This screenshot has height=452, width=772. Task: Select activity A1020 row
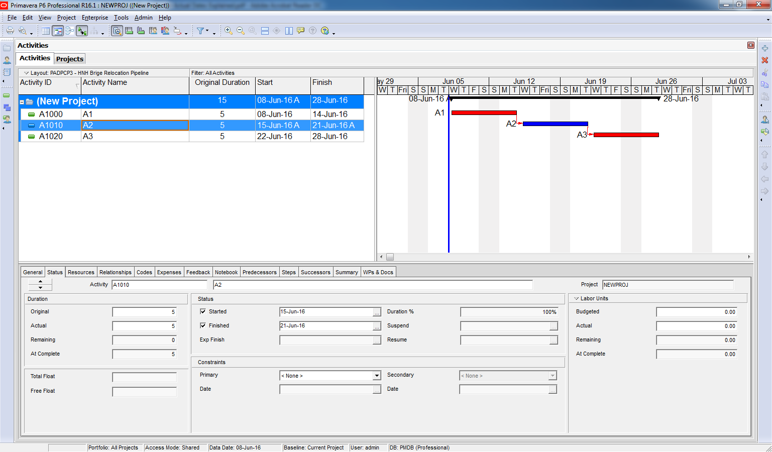coord(51,136)
